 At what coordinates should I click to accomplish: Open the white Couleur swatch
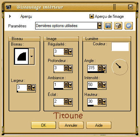[x=120, y=47]
